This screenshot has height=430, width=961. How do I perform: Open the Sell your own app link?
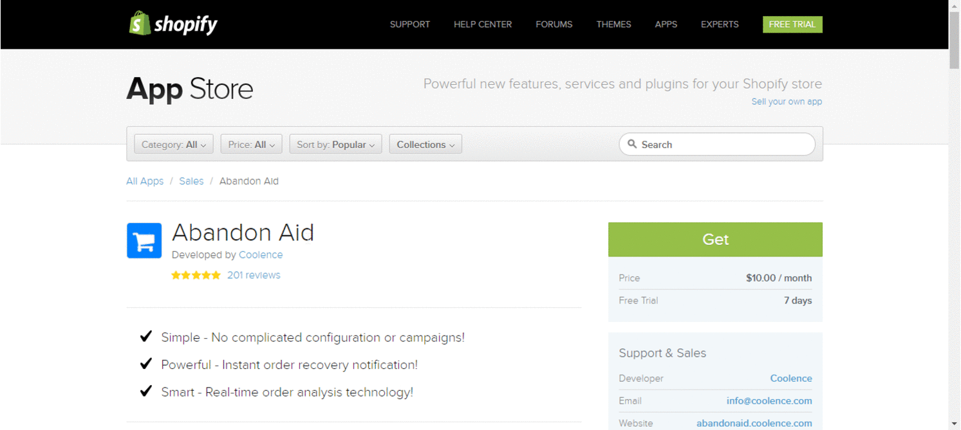click(x=787, y=102)
